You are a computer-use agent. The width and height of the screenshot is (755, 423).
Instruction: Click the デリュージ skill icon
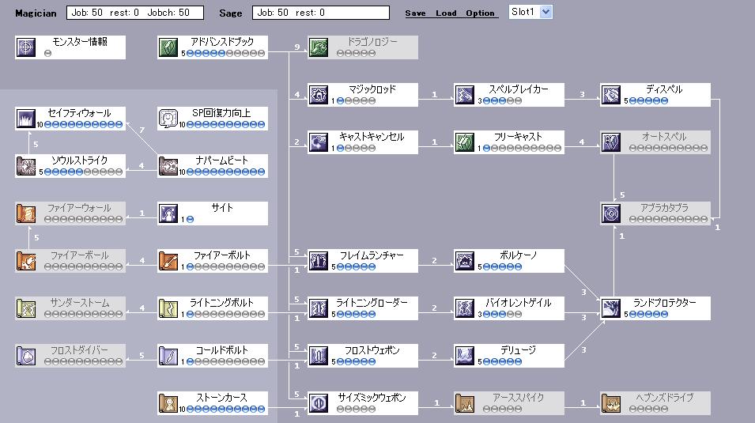465,356
